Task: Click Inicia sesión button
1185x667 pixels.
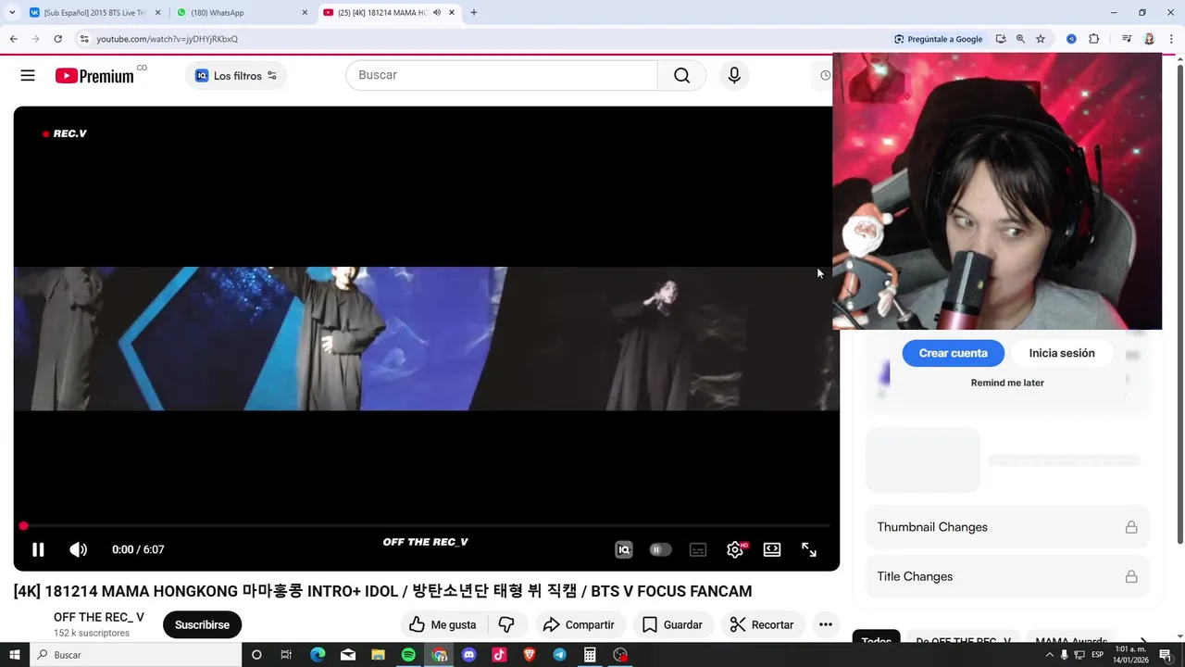Action: (1062, 353)
